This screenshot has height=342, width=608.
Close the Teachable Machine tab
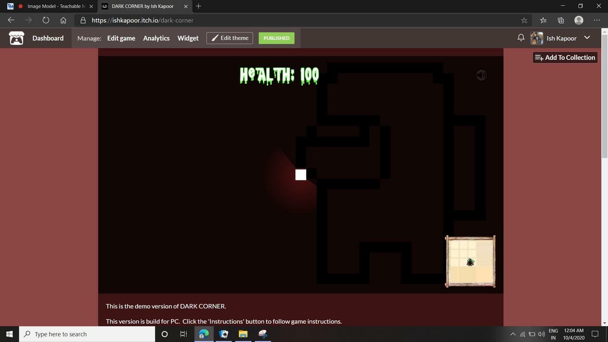tap(91, 6)
